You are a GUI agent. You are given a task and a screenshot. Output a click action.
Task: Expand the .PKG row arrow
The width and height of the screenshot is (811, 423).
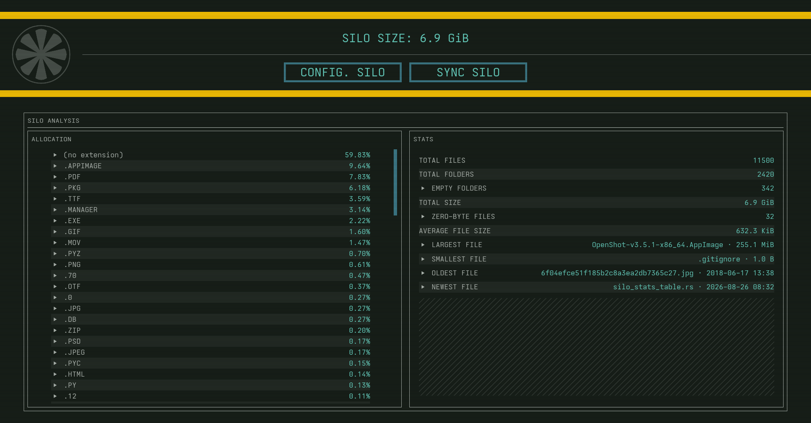click(55, 188)
